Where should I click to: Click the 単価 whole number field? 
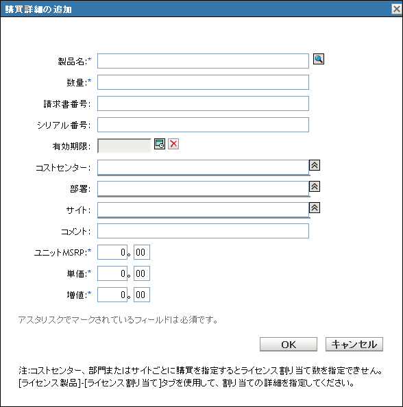click(x=112, y=273)
